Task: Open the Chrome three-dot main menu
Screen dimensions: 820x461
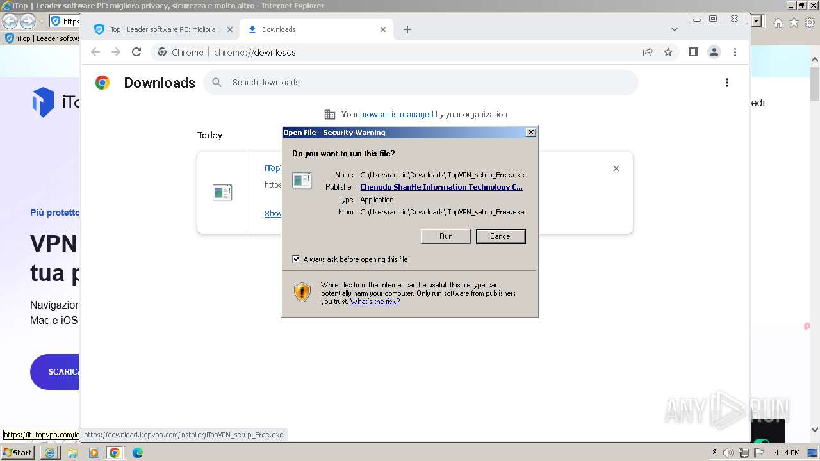Action: [735, 53]
